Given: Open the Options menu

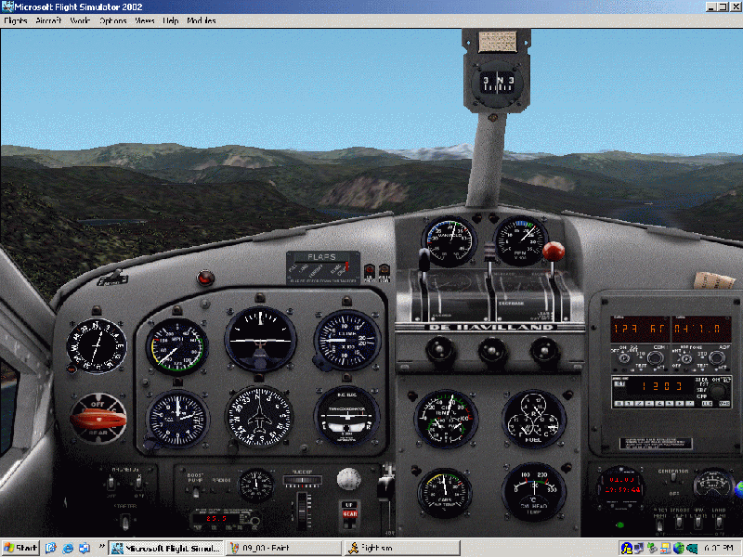Looking at the screenshot, I should click(x=112, y=20).
